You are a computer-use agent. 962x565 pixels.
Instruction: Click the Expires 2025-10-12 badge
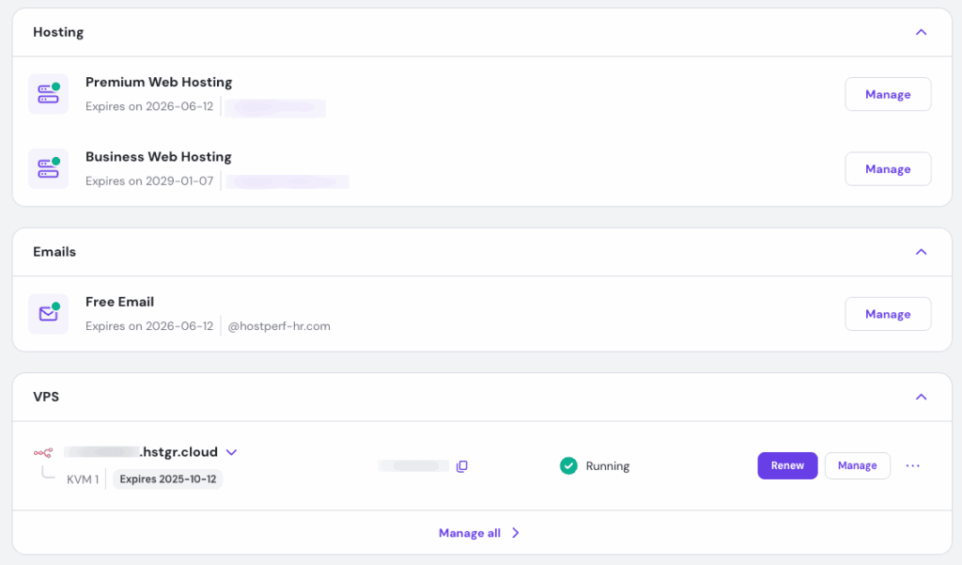168,479
